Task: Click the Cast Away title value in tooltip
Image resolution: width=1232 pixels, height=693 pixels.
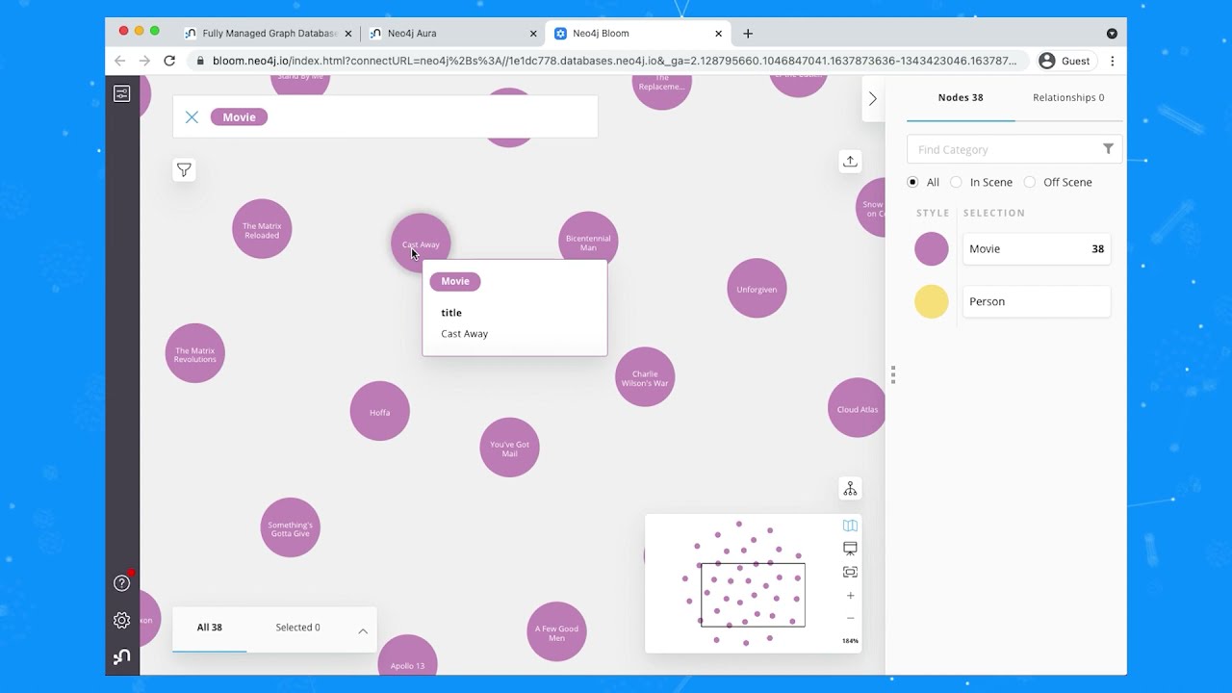Action: tap(465, 334)
